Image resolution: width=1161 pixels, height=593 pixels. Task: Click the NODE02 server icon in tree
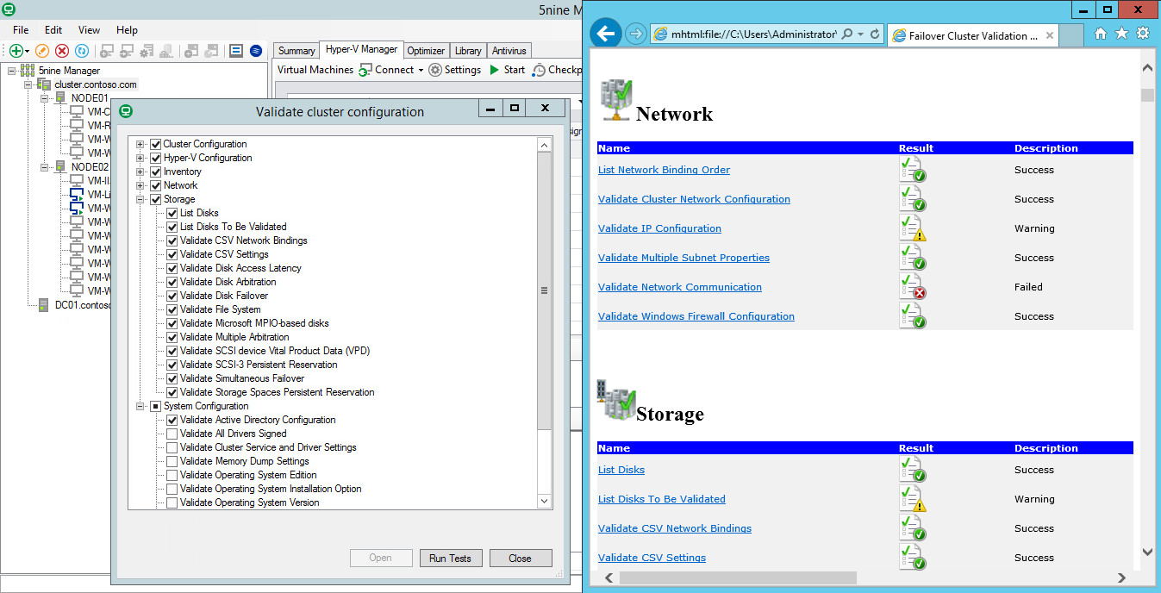(x=61, y=167)
